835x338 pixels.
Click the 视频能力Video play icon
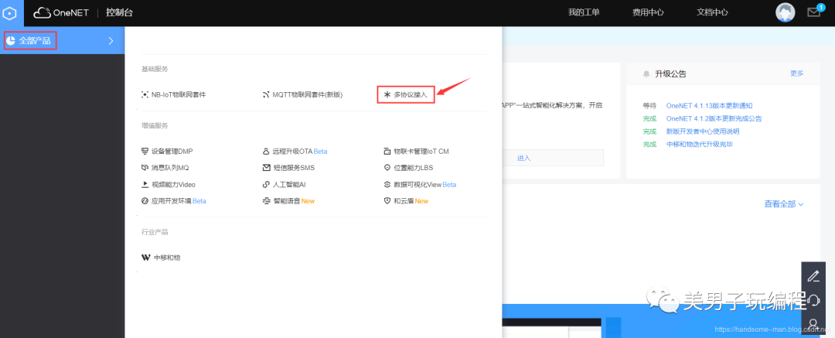pyautogui.click(x=145, y=184)
